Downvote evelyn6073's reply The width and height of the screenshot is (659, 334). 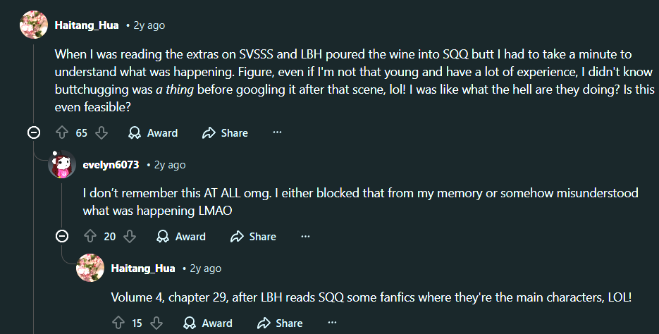[129, 236]
